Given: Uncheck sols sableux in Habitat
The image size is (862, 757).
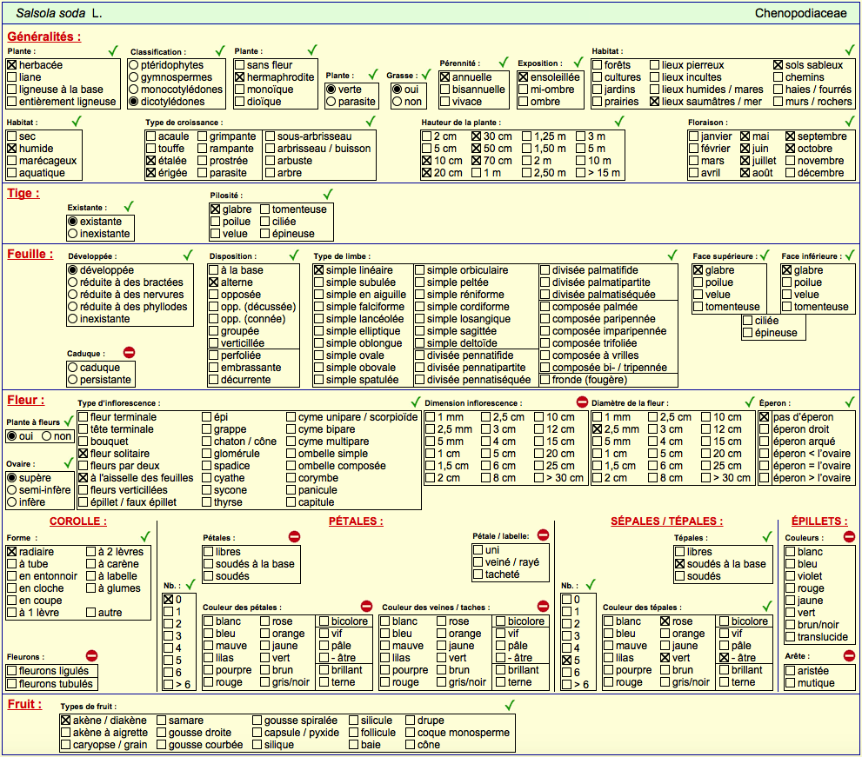Looking at the screenshot, I should point(778,65).
